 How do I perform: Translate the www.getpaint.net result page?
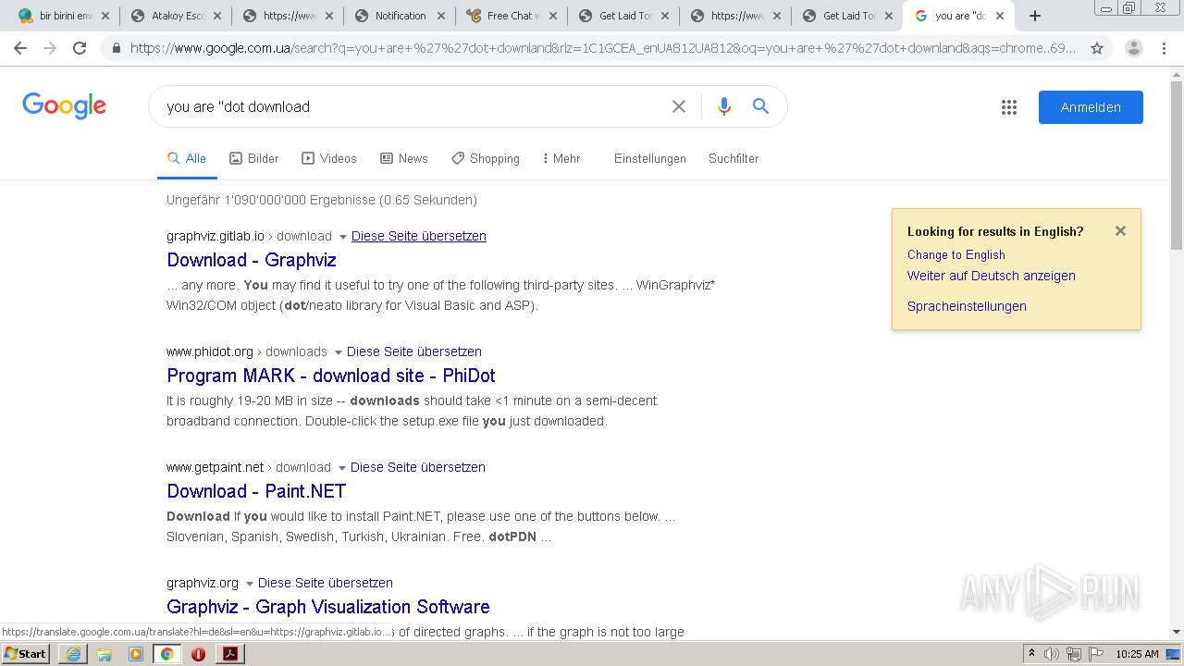point(418,467)
